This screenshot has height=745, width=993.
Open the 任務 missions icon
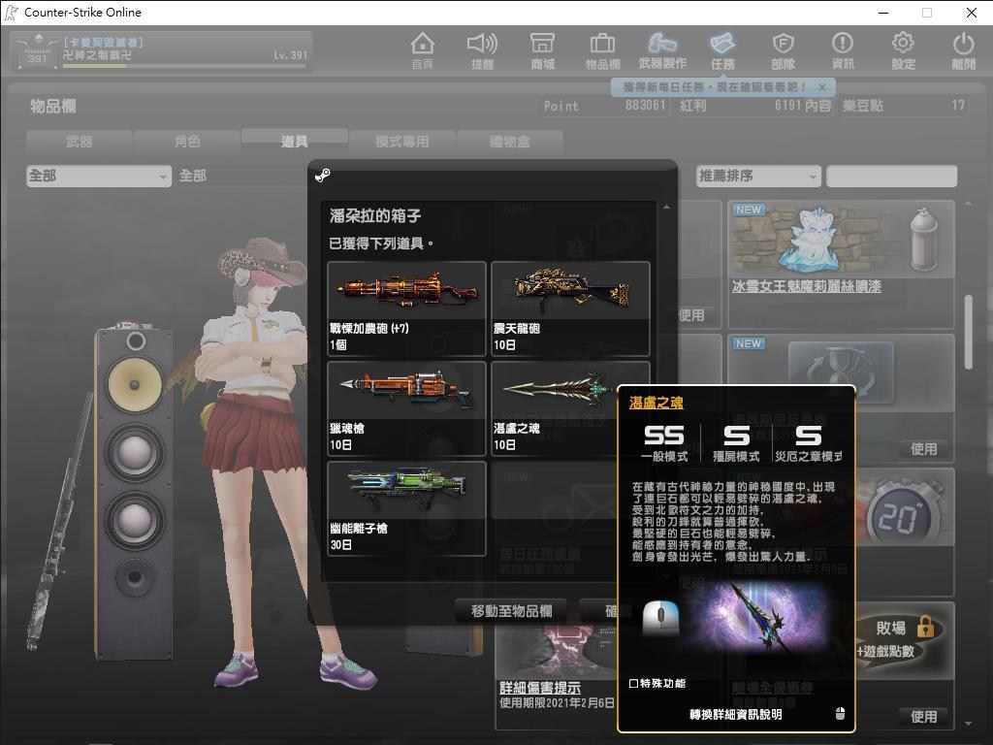(x=722, y=50)
